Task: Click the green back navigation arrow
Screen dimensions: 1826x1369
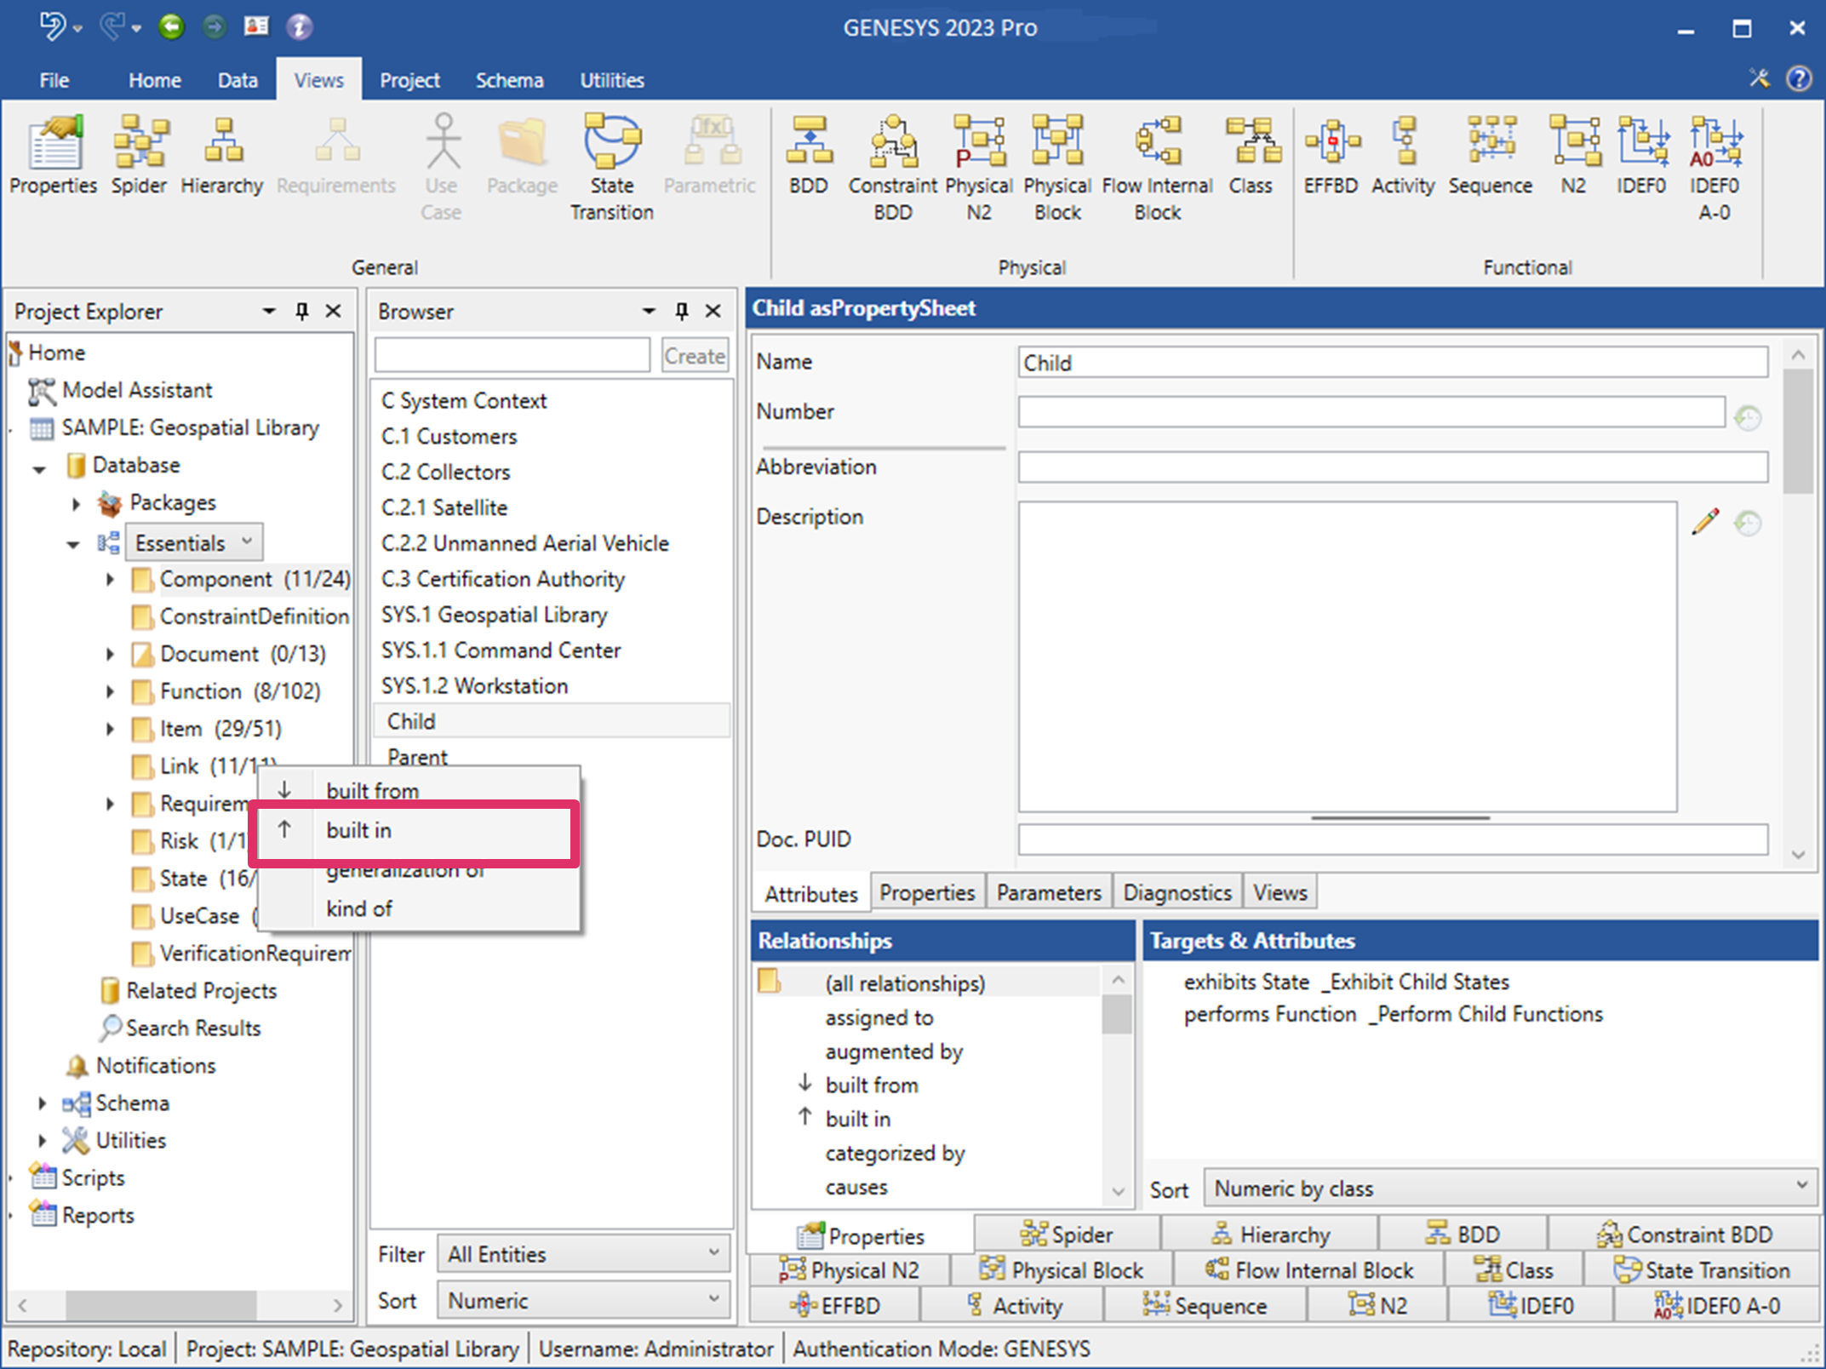Action: [x=171, y=27]
